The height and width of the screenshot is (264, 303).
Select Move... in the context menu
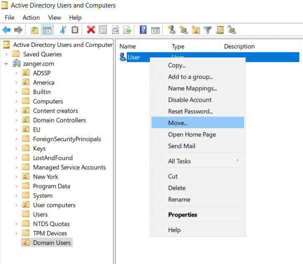pyautogui.click(x=178, y=123)
